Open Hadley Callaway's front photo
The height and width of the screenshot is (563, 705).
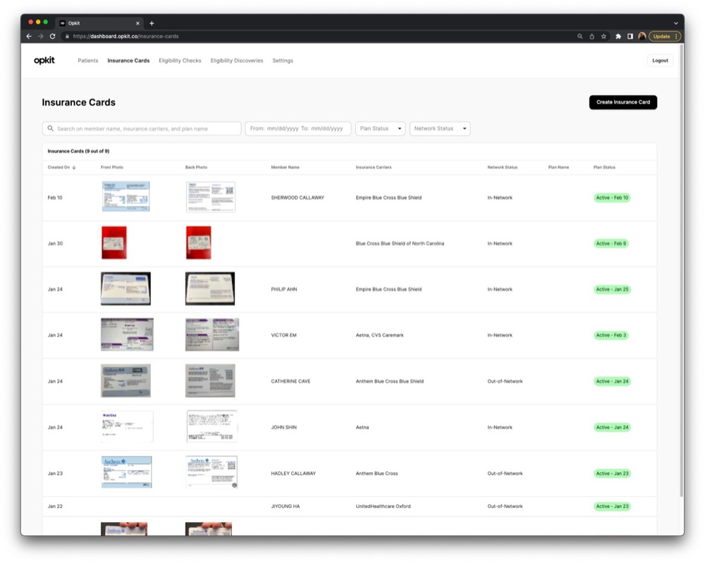(127, 472)
